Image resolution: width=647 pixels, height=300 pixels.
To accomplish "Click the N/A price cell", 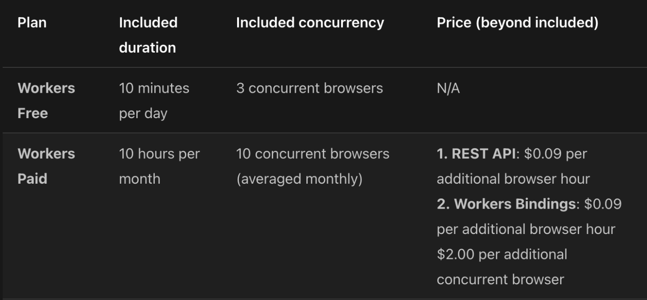I will click(448, 88).
